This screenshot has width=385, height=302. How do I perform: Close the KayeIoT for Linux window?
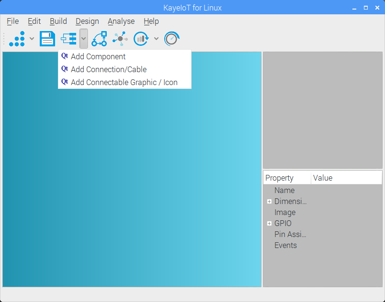pyautogui.click(x=377, y=8)
